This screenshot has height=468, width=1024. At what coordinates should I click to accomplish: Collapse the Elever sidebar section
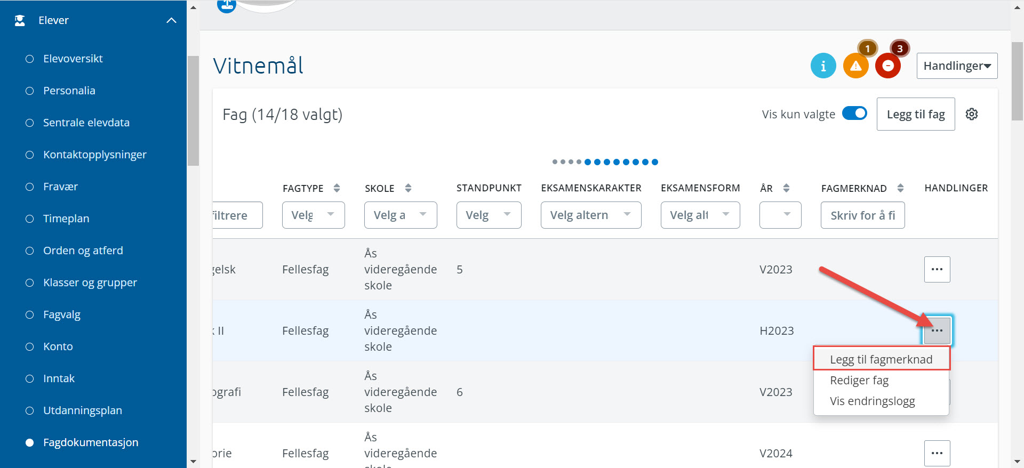[x=171, y=20]
